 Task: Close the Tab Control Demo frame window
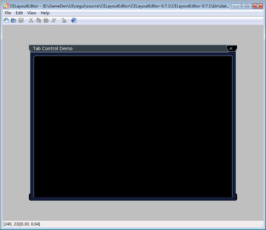click(x=231, y=48)
